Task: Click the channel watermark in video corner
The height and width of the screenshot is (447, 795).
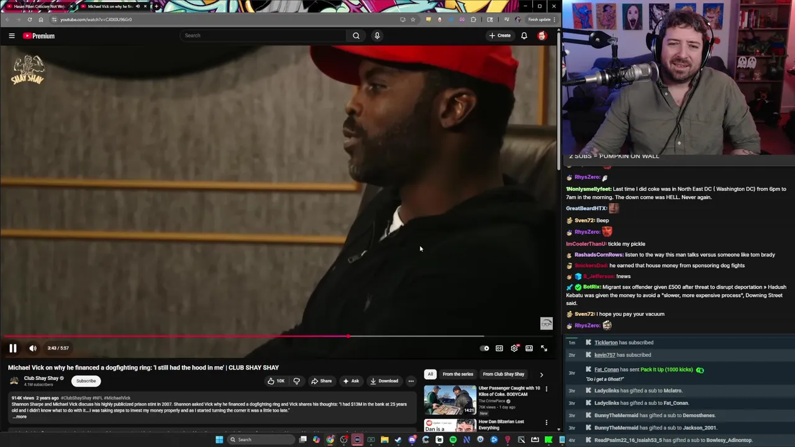Action: click(x=546, y=323)
